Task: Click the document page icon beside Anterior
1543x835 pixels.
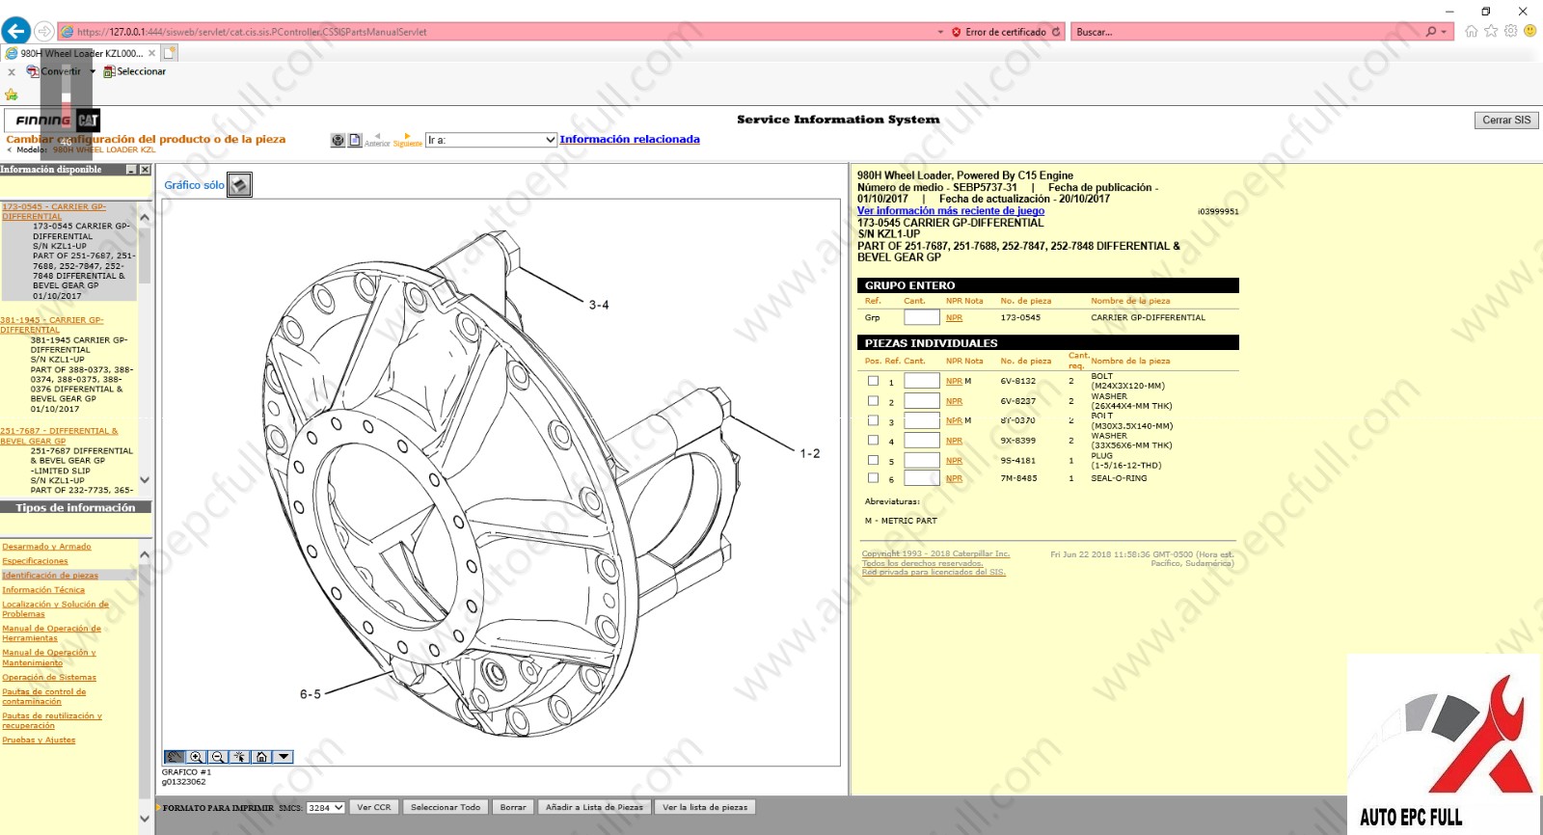Action: 355,140
